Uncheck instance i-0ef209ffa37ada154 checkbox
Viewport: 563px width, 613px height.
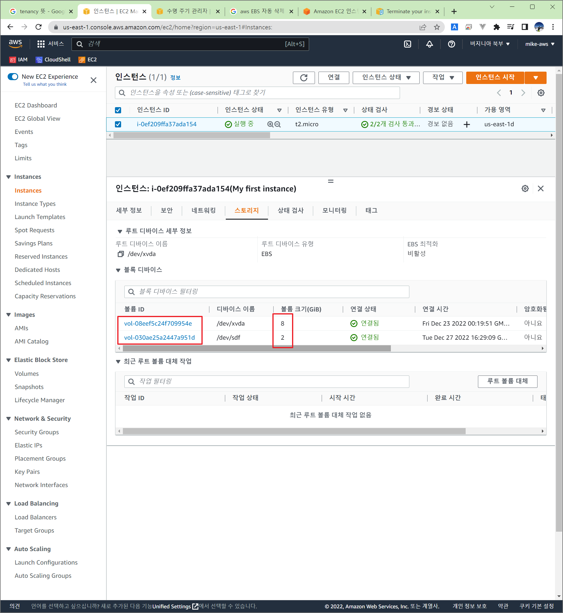click(x=118, y=124)
